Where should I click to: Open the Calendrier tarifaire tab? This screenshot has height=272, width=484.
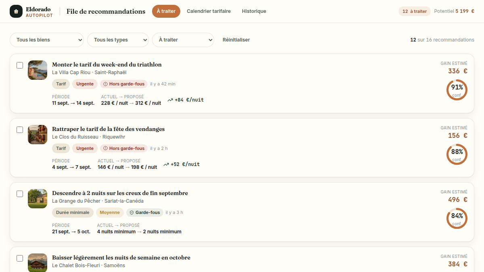click(x=209, y=11)
